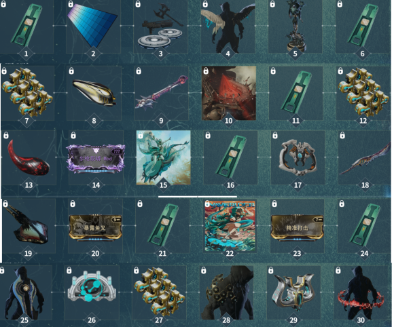Image resolution: width=394 pixels, height=327 pixels.
Task: Click the lock icon on slot 7
Action: pos(4,71)
